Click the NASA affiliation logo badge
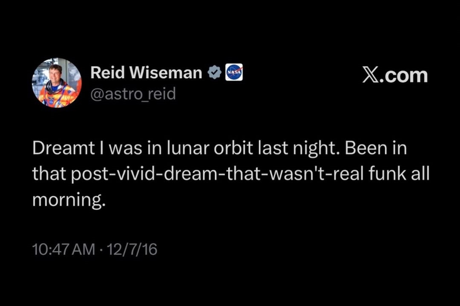Viewport: 460px width, 306px height. pos(234,73)
